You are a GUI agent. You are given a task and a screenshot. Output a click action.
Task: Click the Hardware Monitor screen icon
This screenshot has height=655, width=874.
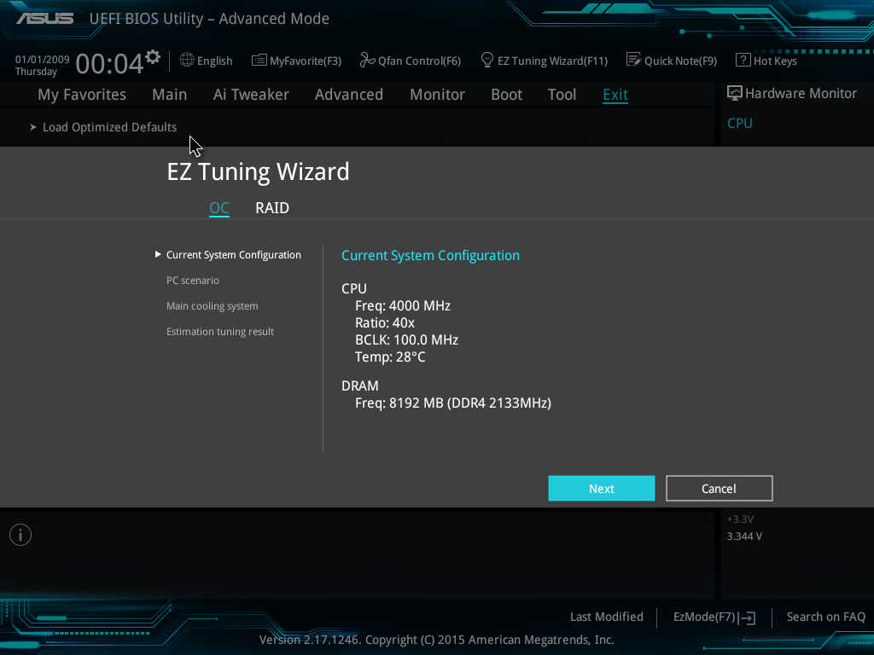[735, 94]
